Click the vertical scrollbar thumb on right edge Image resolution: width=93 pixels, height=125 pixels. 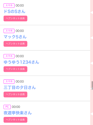pos(92,85)
